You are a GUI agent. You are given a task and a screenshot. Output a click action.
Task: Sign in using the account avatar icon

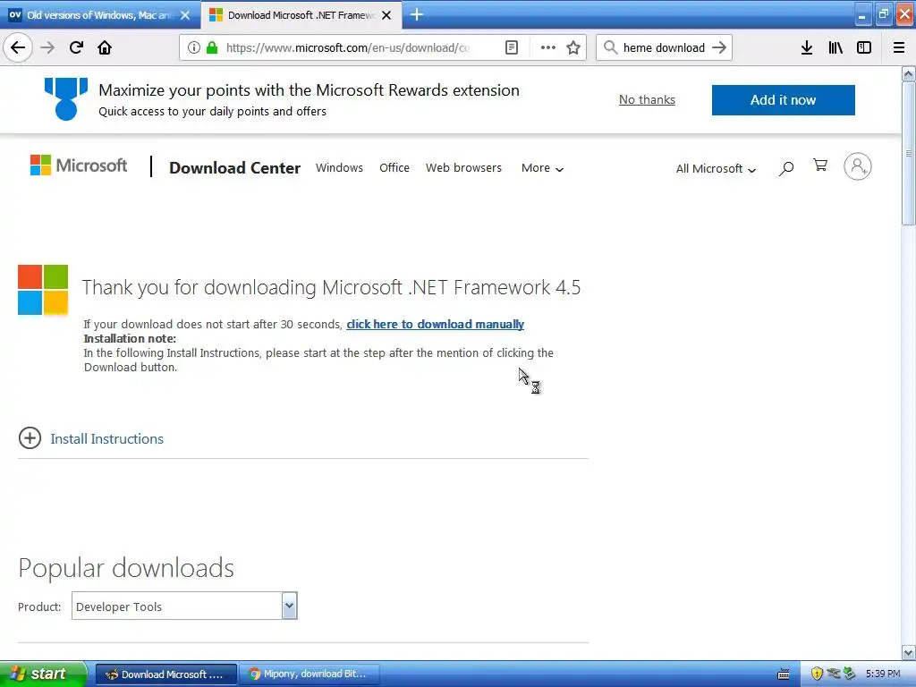858,166
